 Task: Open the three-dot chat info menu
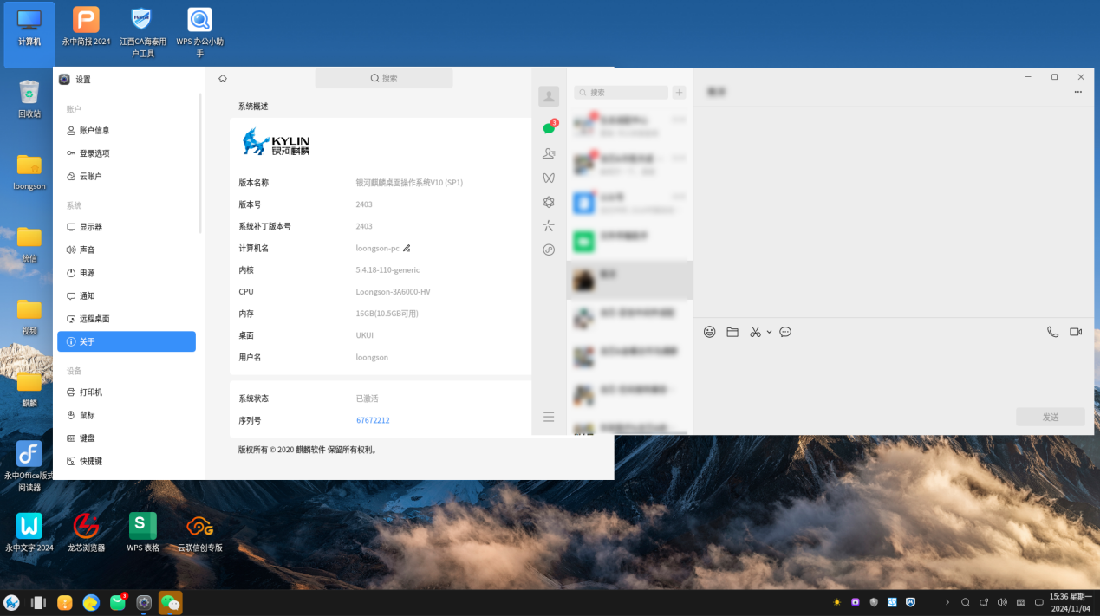point(1077,92)
